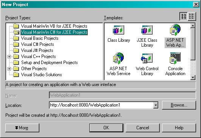Click the Other Projects folder icon

tap(16, 69)
